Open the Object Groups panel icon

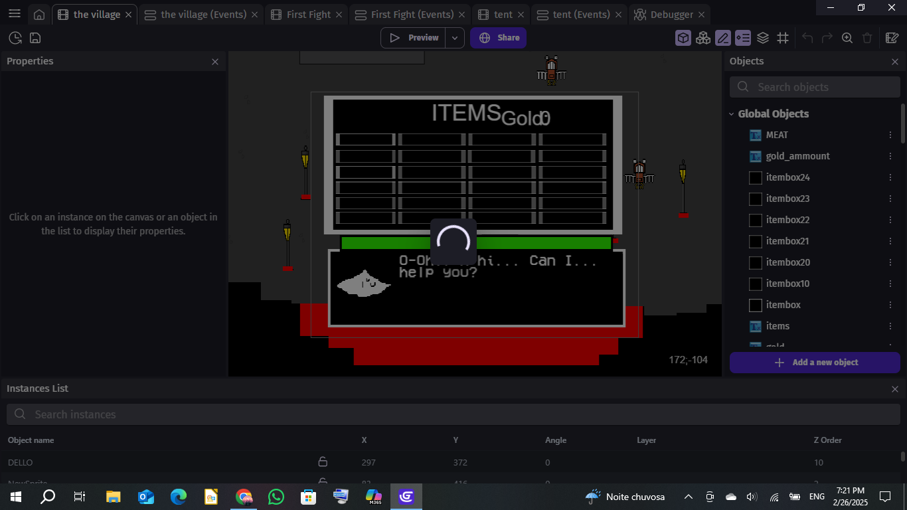pyautogui.click(x=703, y=38)
